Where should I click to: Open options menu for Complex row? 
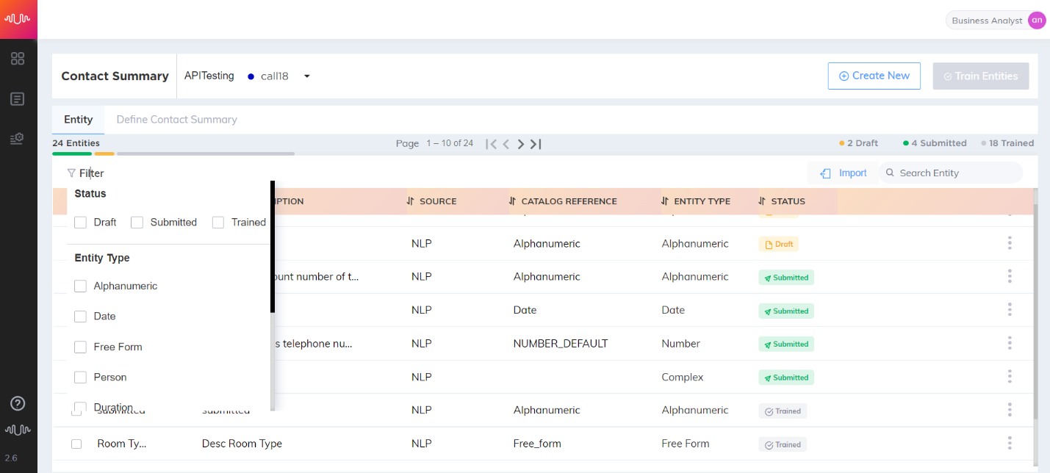coord(1010,377)
